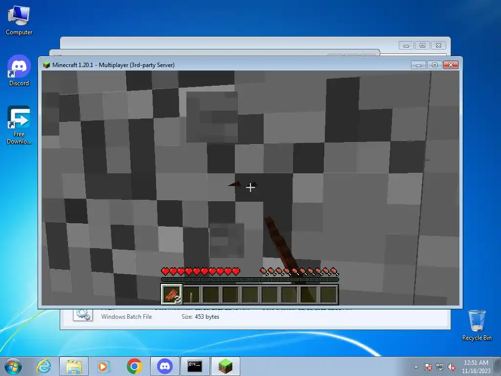Click the Minecraft 1.20.1 - Multiplayer window title
Screen dimensions: 501x376
114,65
